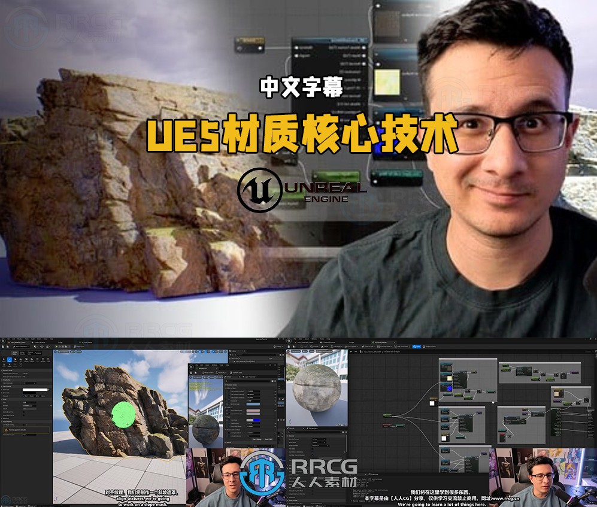
Task: Click the Save Child button
Action: (x=268, y=439)
